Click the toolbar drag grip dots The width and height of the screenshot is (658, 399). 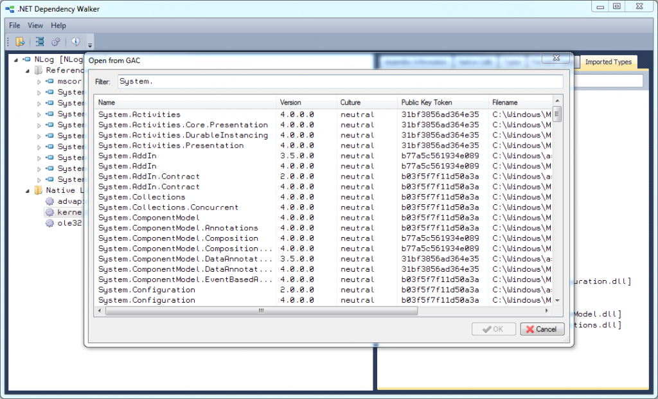8,42
